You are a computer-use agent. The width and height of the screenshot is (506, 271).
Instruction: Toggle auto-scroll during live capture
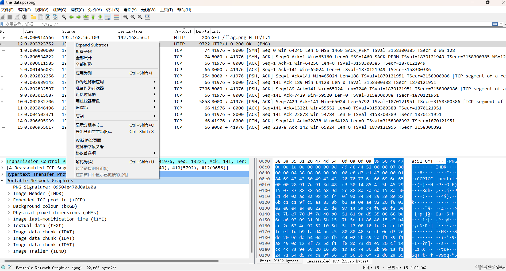click(108, 17)
